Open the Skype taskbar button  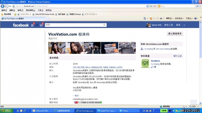pyautogui.click(x=107, y=111)
